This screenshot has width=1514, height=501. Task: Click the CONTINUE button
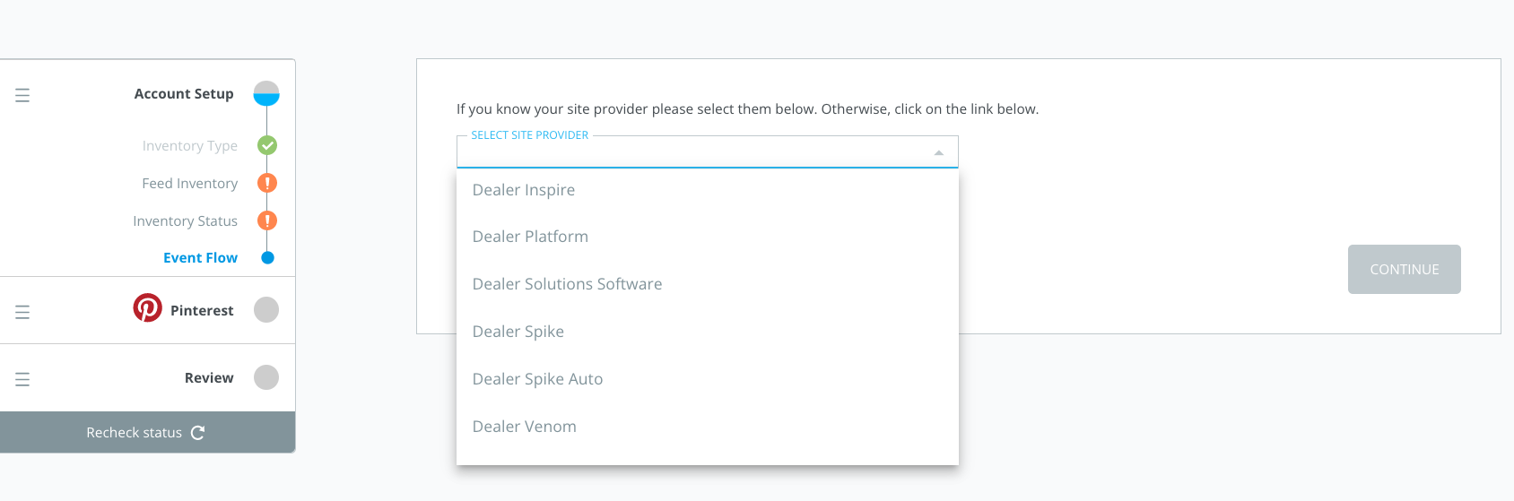point(1404,269)
